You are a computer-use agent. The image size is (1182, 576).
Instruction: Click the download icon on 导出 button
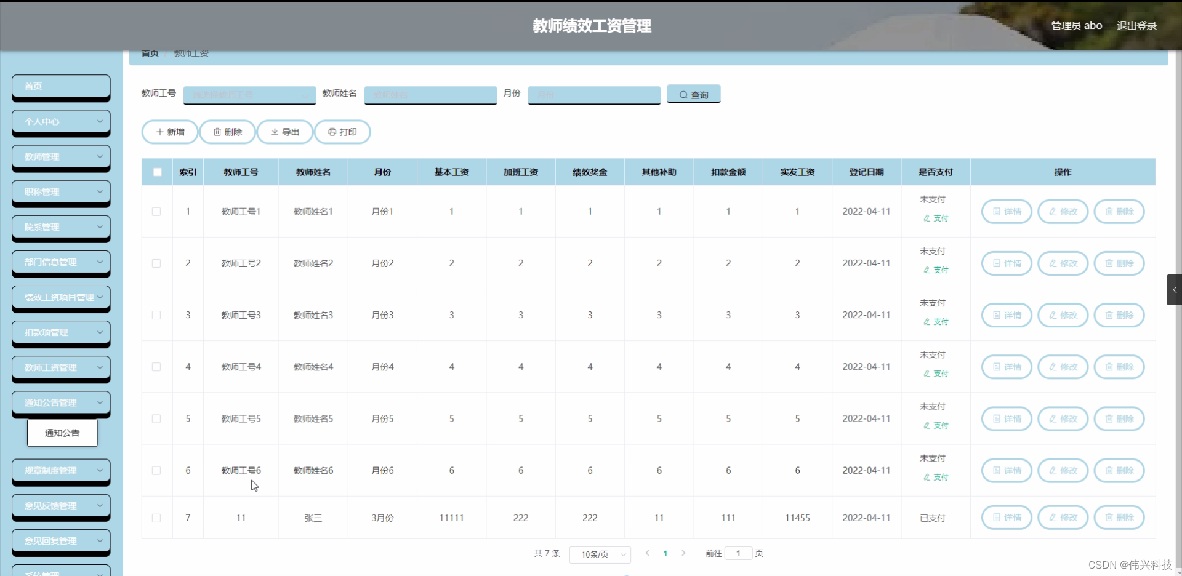(x=275, y=132)
